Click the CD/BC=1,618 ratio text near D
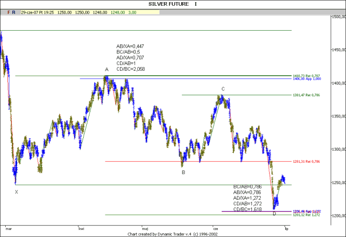The height and width of the screenshot is (237, 346). click(x=247, y=209)
